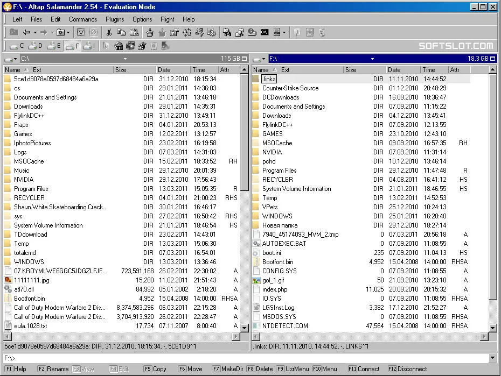The height and width of the screenshot is (376, 501).
Task: Click the Paste clipboard toolbar icon
Action: click(x=134, y=32)
